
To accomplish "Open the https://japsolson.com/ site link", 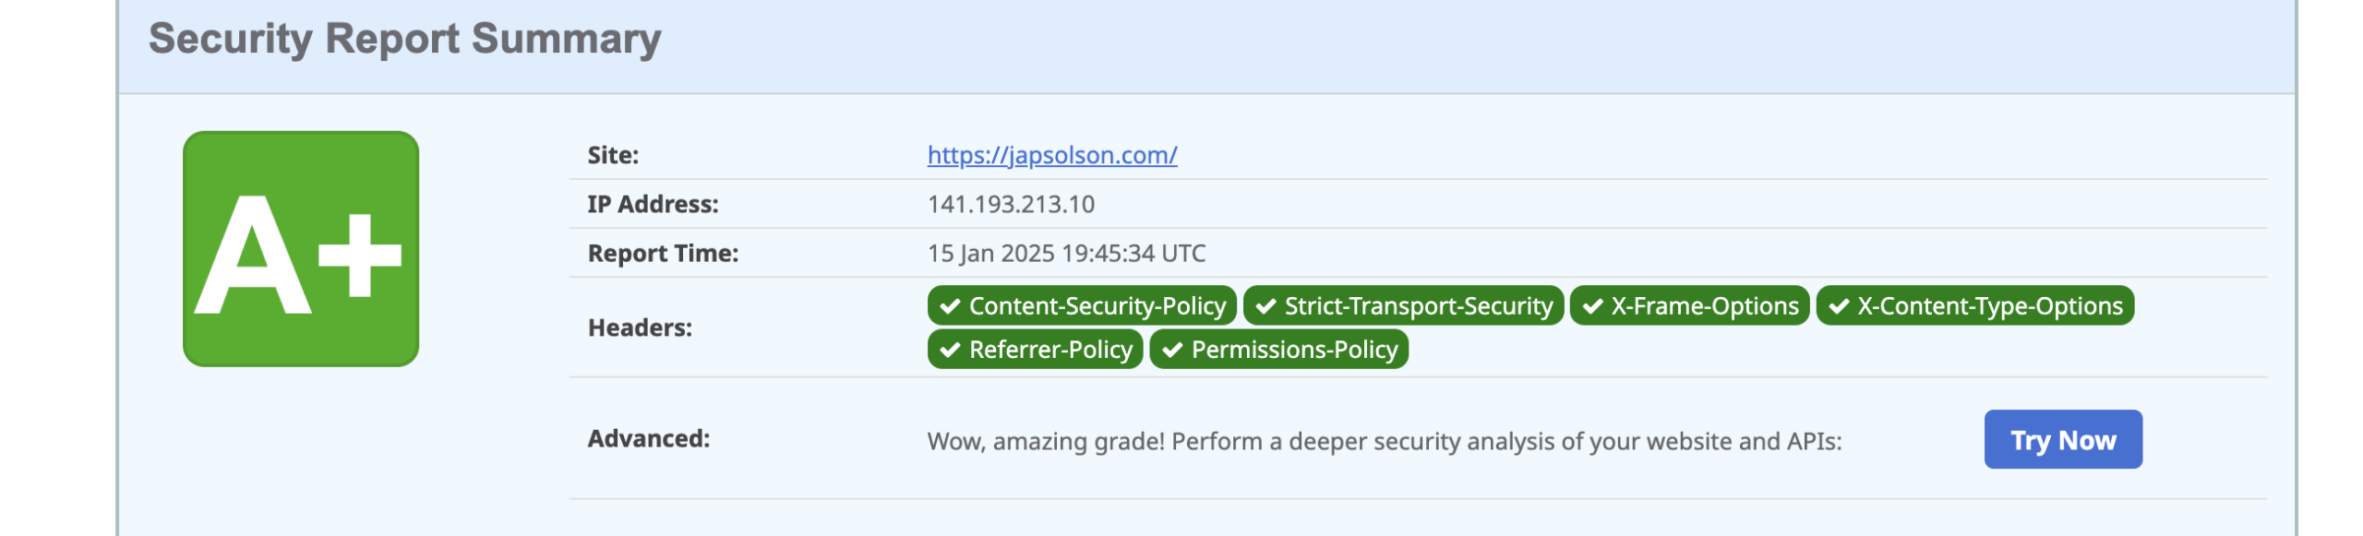I will 1051,155.
